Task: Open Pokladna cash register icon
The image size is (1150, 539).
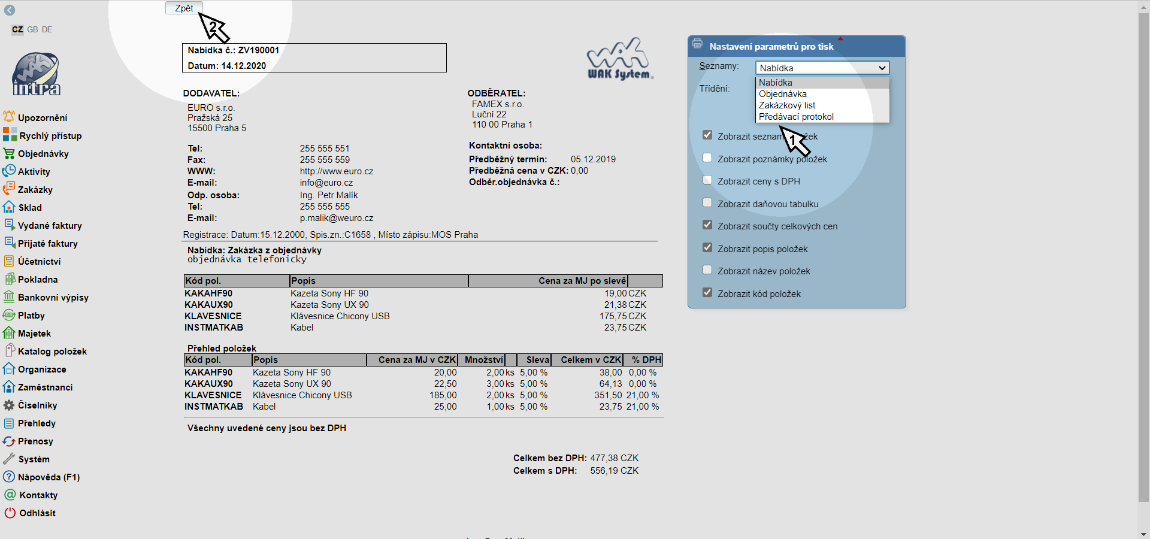Action: pos(9,279)
